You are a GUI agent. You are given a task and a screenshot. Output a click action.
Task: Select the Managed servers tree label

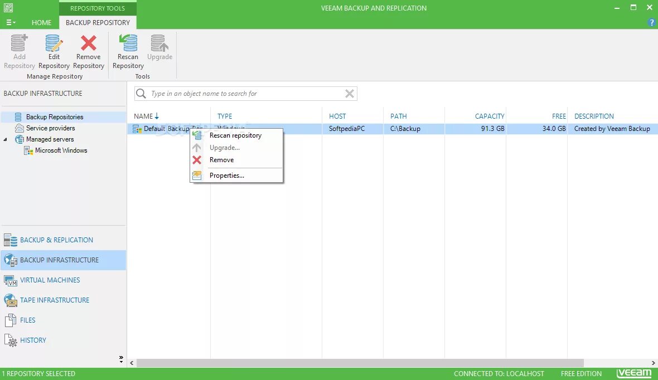(x=50, y=139)
